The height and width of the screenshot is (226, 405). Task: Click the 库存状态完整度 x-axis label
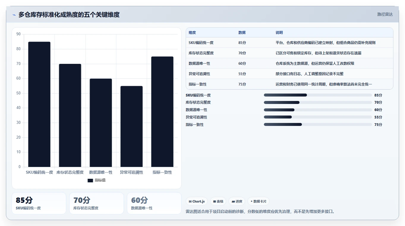coord(70,172)
